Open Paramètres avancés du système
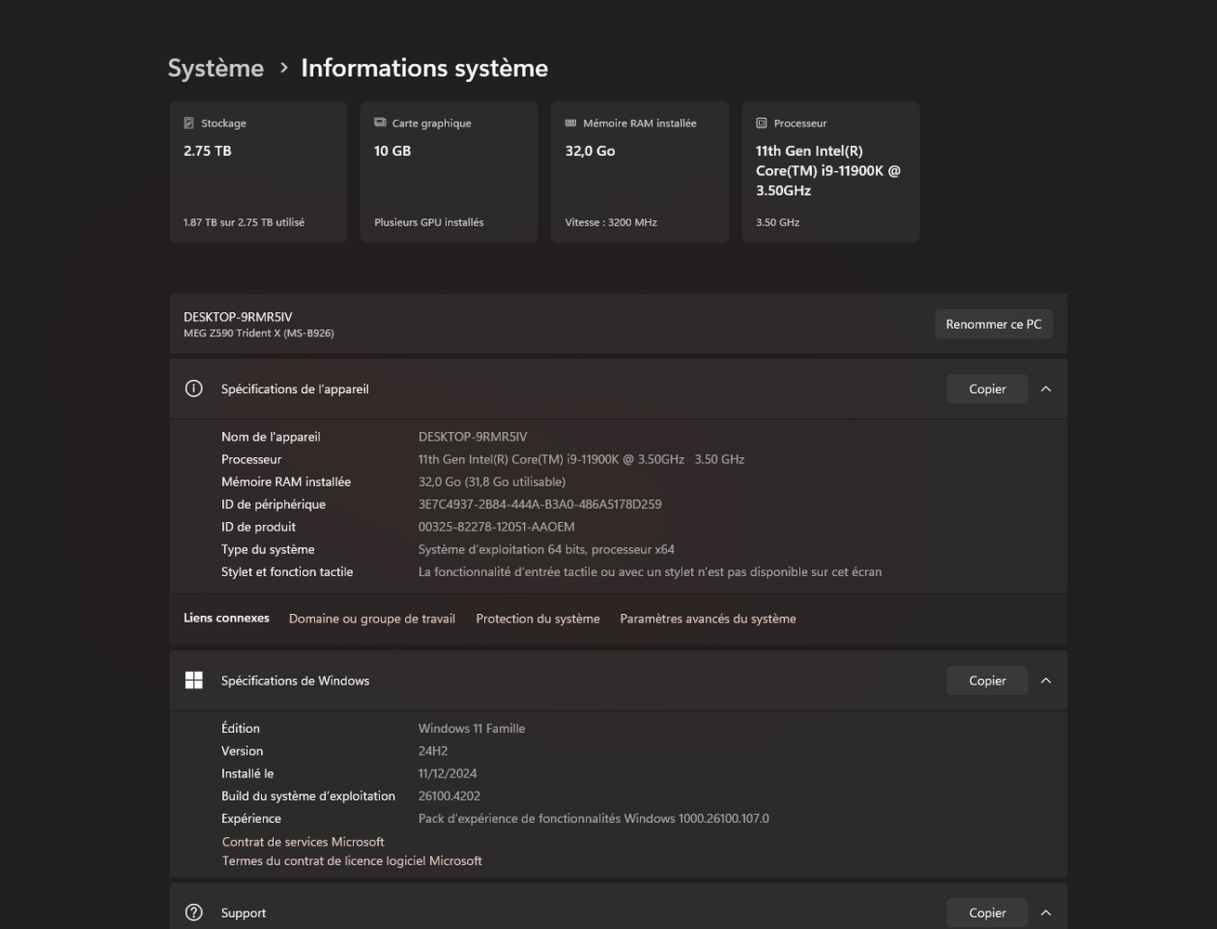 tap(708, 619)
